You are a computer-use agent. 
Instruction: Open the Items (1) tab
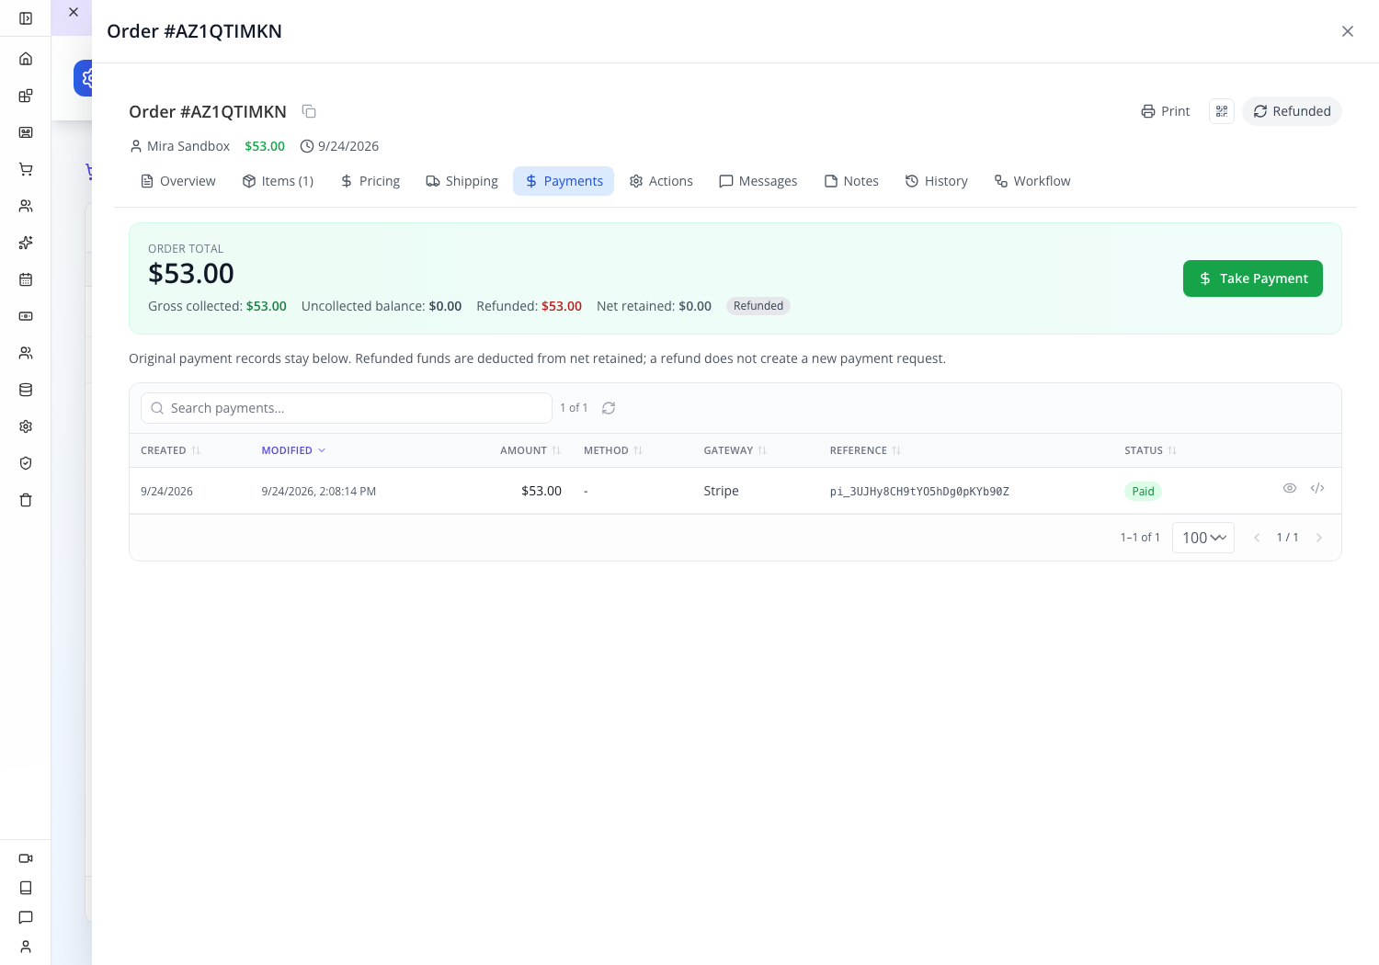point(278,181)
